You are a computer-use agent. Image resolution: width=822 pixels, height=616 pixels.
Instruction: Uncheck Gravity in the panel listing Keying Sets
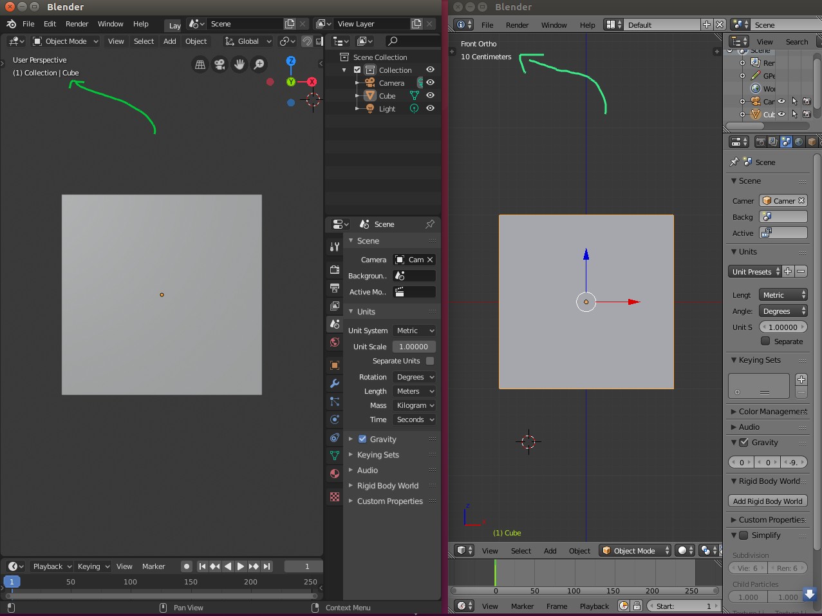click(x=362, y=439)
